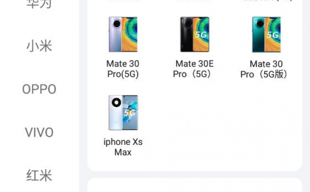Tap the cut-off label above the black Mate 30E
The height and width of the screenshot is (192, 310).
click(194, 1)
